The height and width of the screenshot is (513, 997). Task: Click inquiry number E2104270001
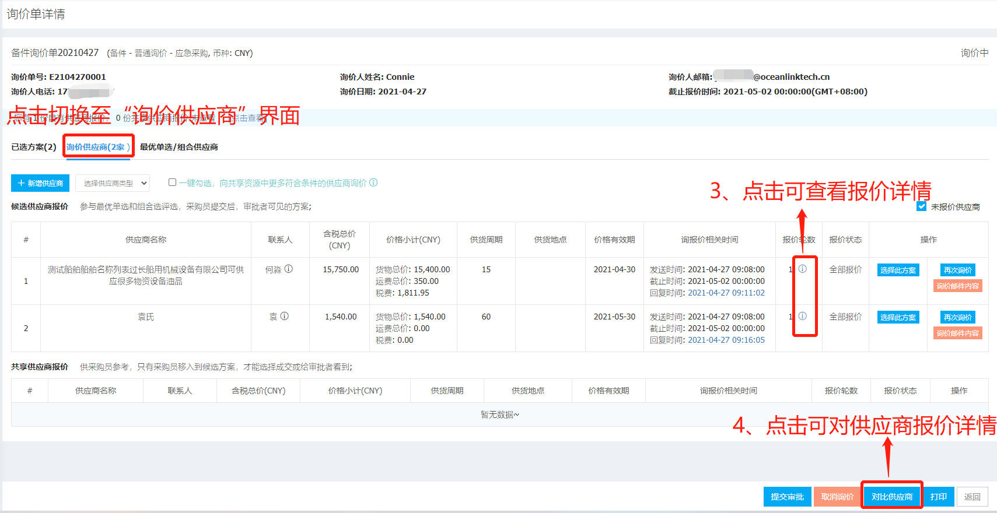click(78, 77)
